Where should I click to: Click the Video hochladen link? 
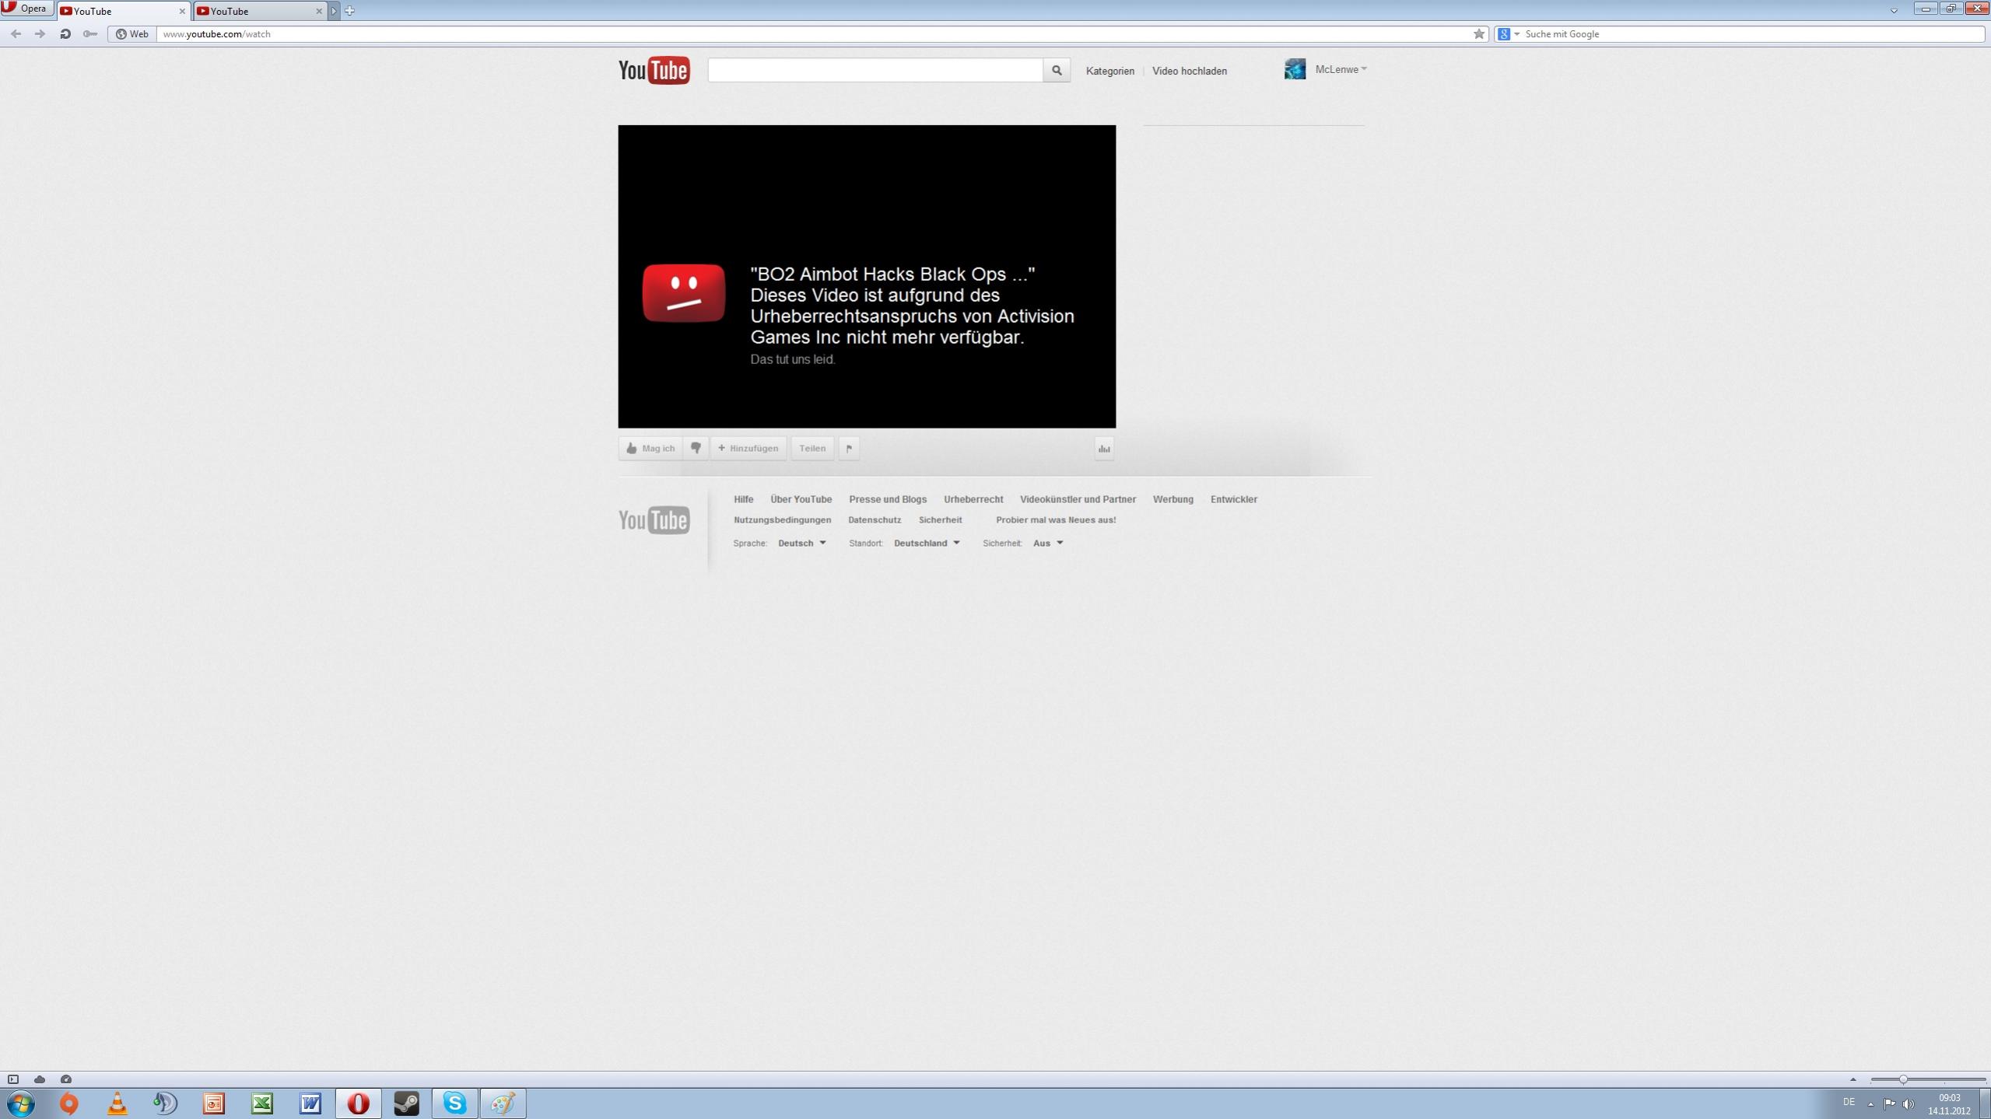[x=1189, y=71]
